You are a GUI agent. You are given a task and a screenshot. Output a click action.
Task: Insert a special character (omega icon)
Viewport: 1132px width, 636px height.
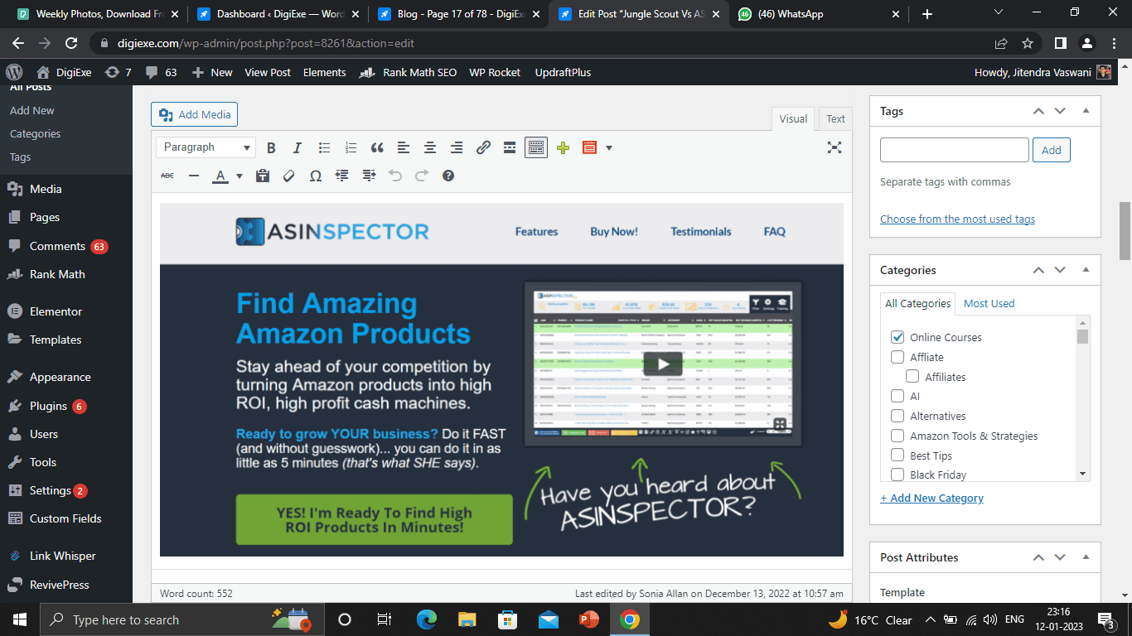(315, 176)
